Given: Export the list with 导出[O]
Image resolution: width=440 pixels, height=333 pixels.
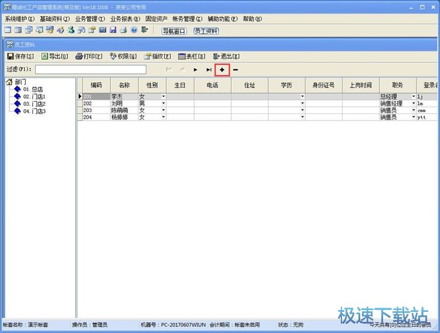Looking at the screenshot, I should click(55, 56).
